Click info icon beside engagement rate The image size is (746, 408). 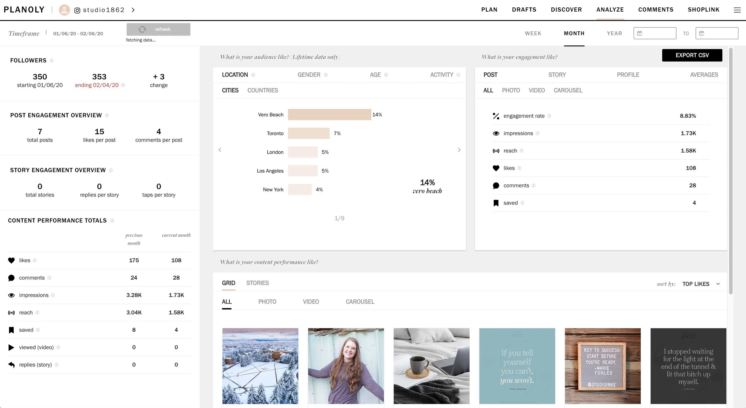click(x=549, y=116)
